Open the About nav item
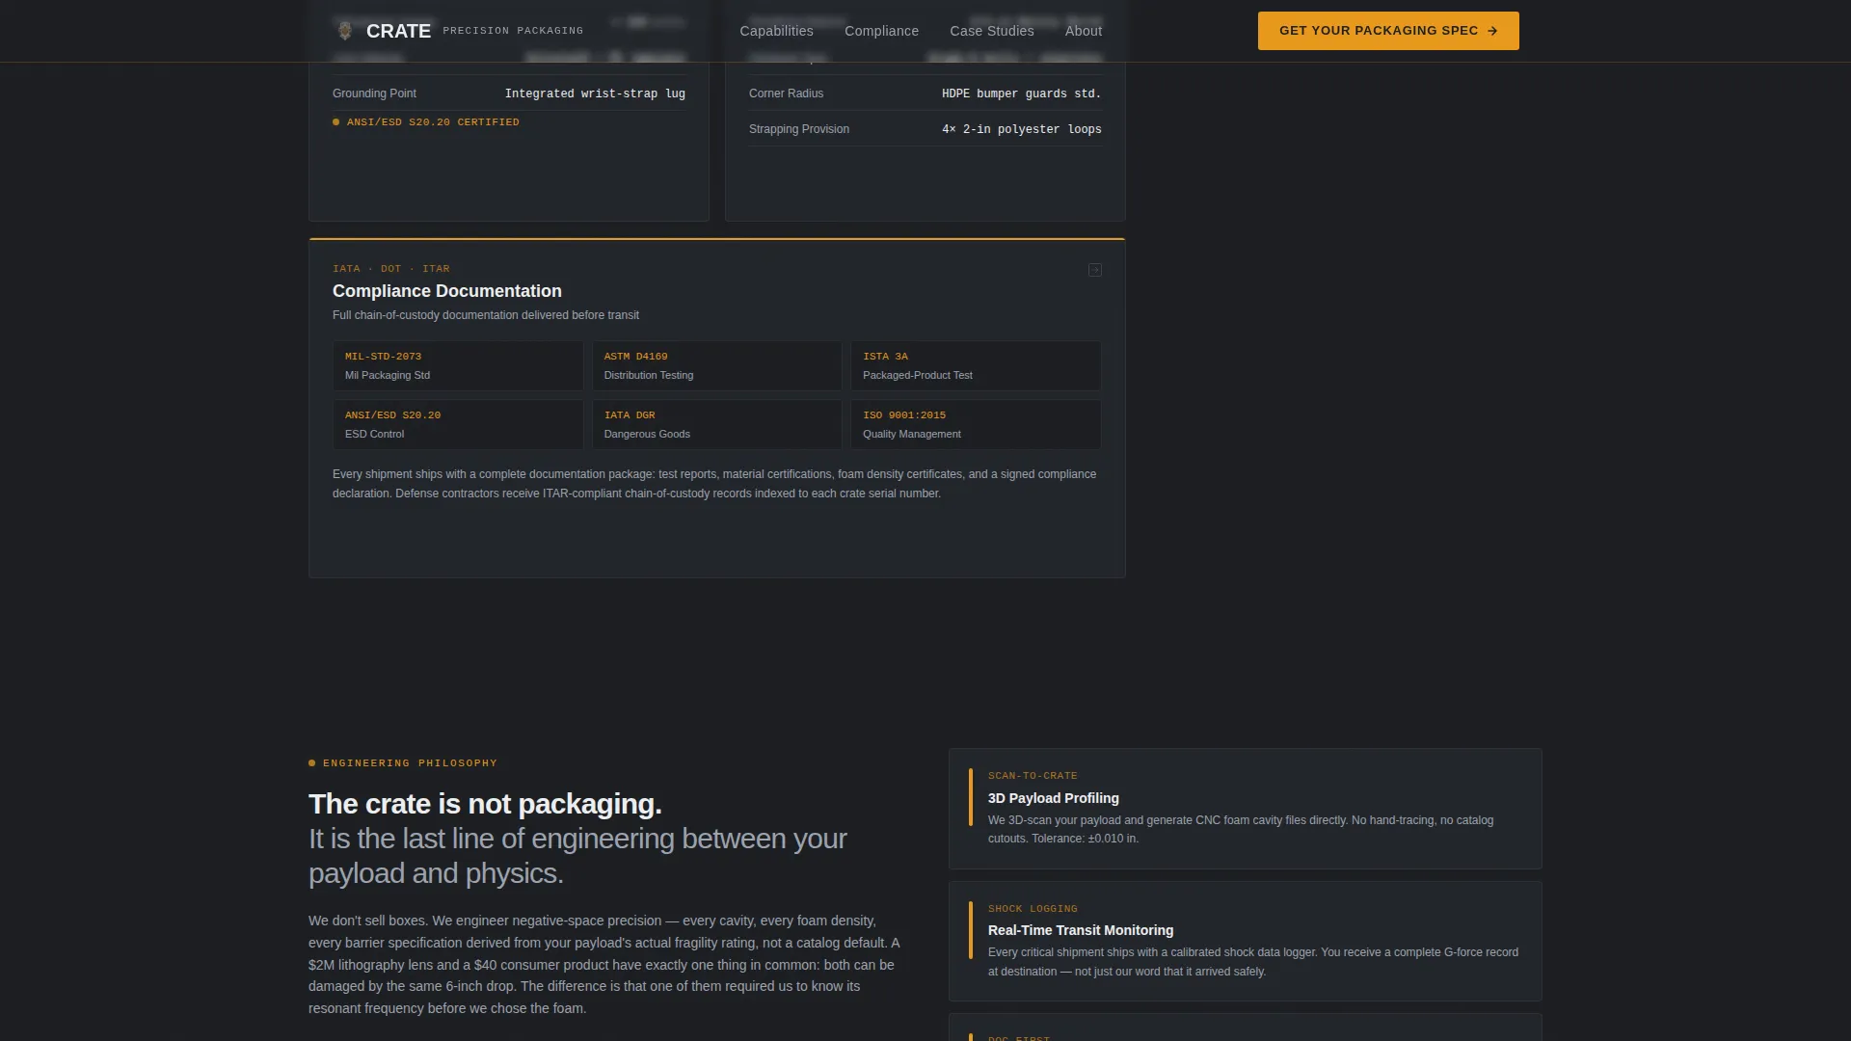The image size is (1851, 1041). [1083, 31]
